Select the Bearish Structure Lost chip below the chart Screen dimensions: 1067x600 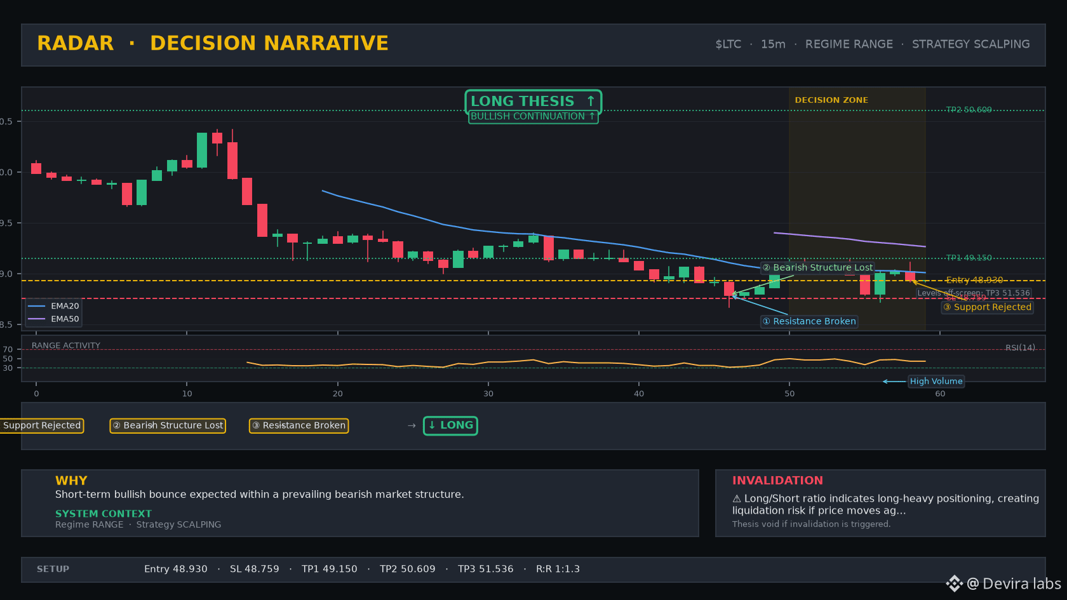pos(168,425)
